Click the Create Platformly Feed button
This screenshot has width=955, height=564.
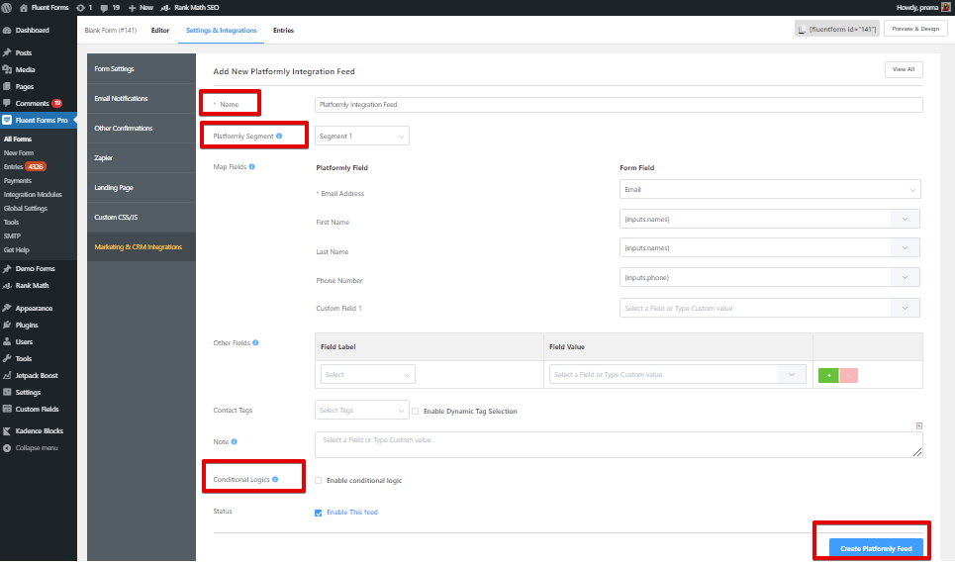[x=876, y=548]
